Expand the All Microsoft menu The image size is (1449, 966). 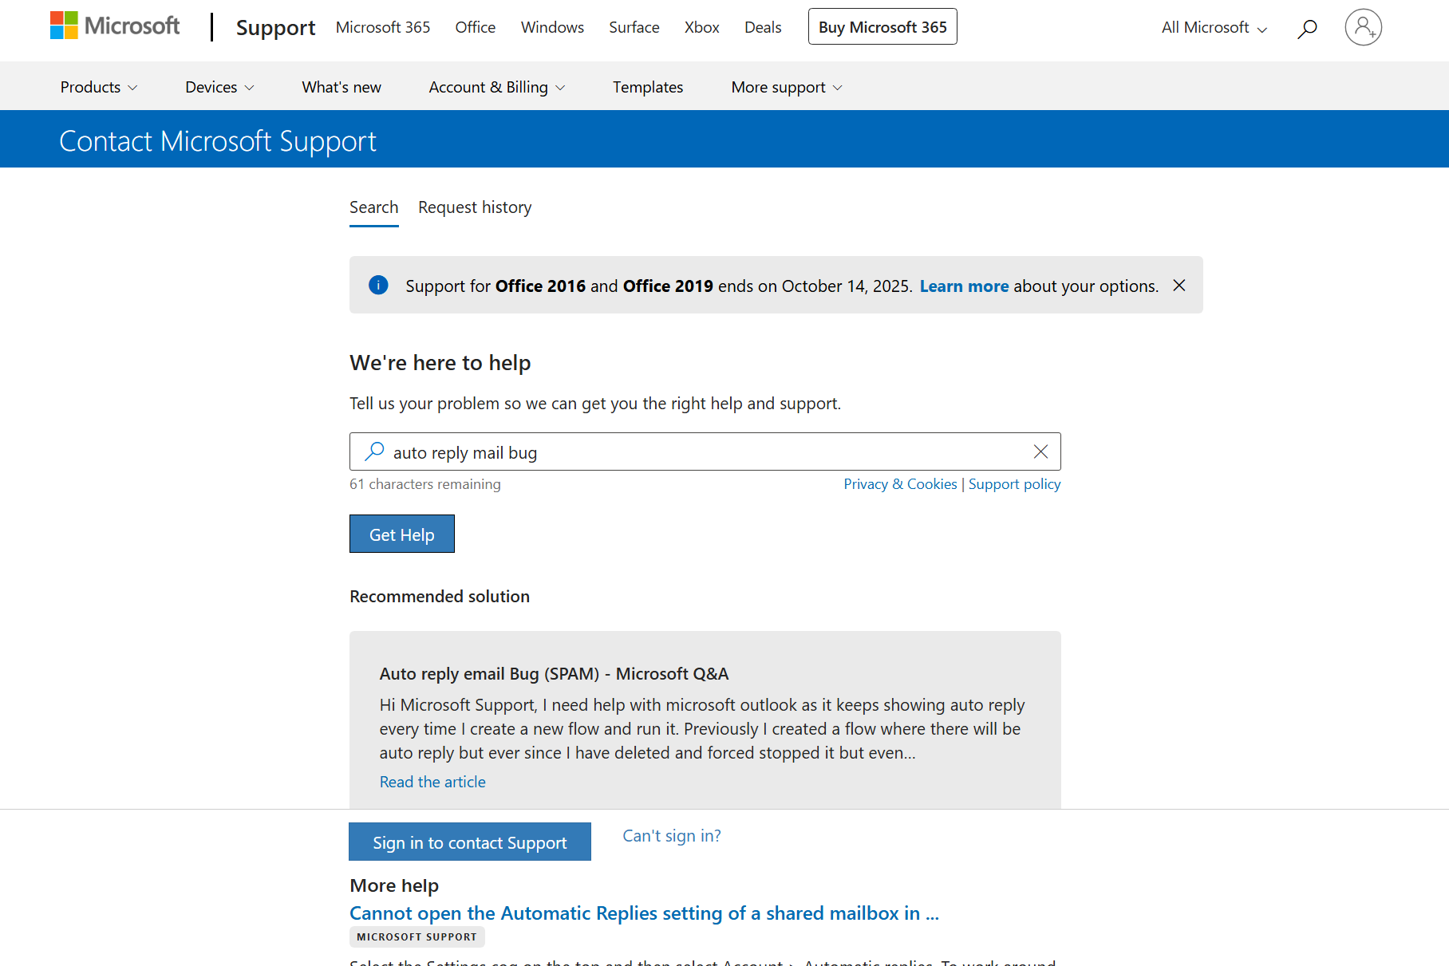1214,27
